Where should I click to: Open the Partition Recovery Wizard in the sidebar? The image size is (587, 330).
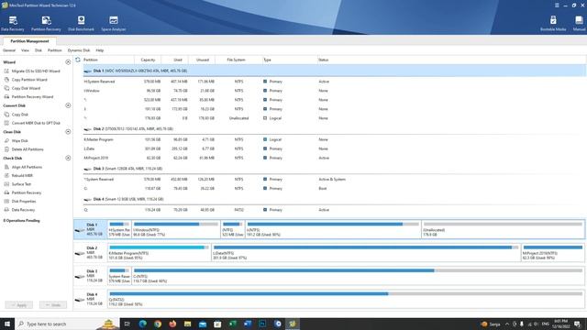tap(28, 96)
